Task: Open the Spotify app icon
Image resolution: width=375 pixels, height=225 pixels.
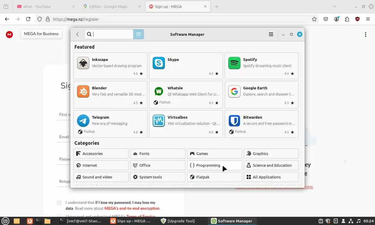Action: (234, 63)
